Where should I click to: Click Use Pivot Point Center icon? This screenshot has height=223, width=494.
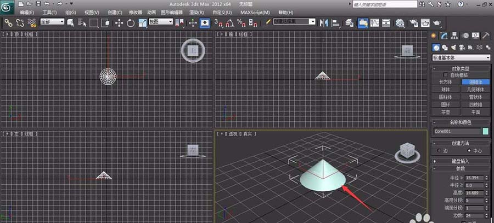tap(180, 23)
